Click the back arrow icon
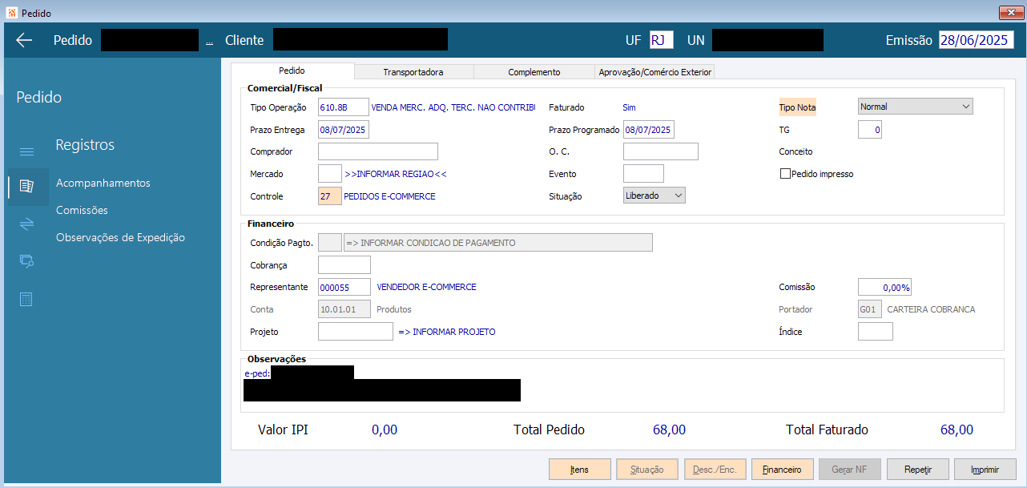 (x=24, y=40)
